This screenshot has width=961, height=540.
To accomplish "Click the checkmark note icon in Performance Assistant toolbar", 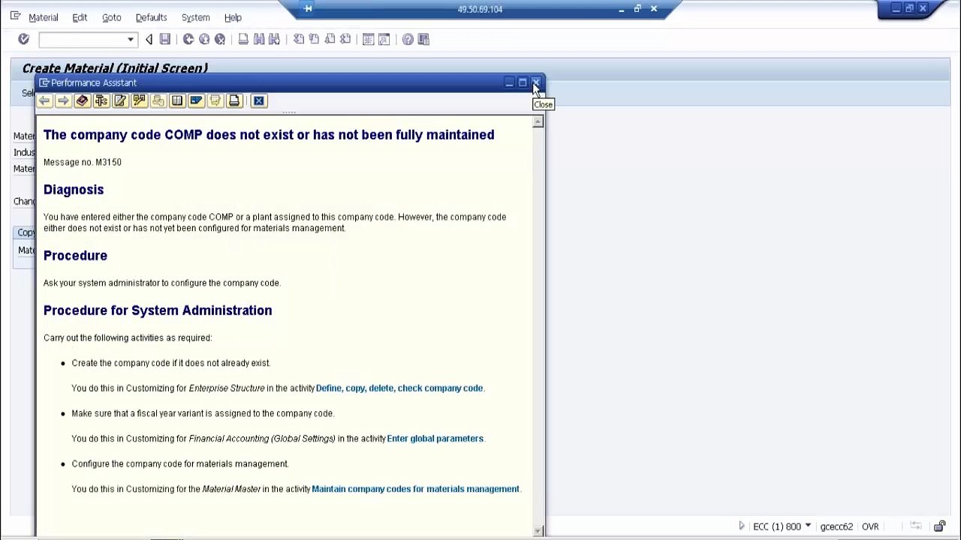I will point(139,100).
